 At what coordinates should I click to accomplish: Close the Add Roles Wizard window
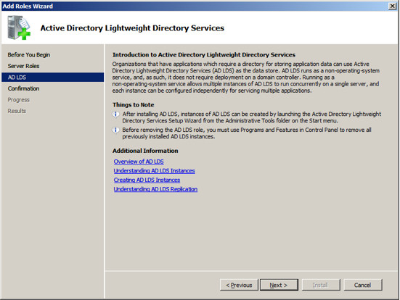pyautogui.click(x=392, y=6)
